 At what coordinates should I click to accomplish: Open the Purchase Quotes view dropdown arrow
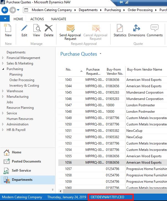(101, 54)
